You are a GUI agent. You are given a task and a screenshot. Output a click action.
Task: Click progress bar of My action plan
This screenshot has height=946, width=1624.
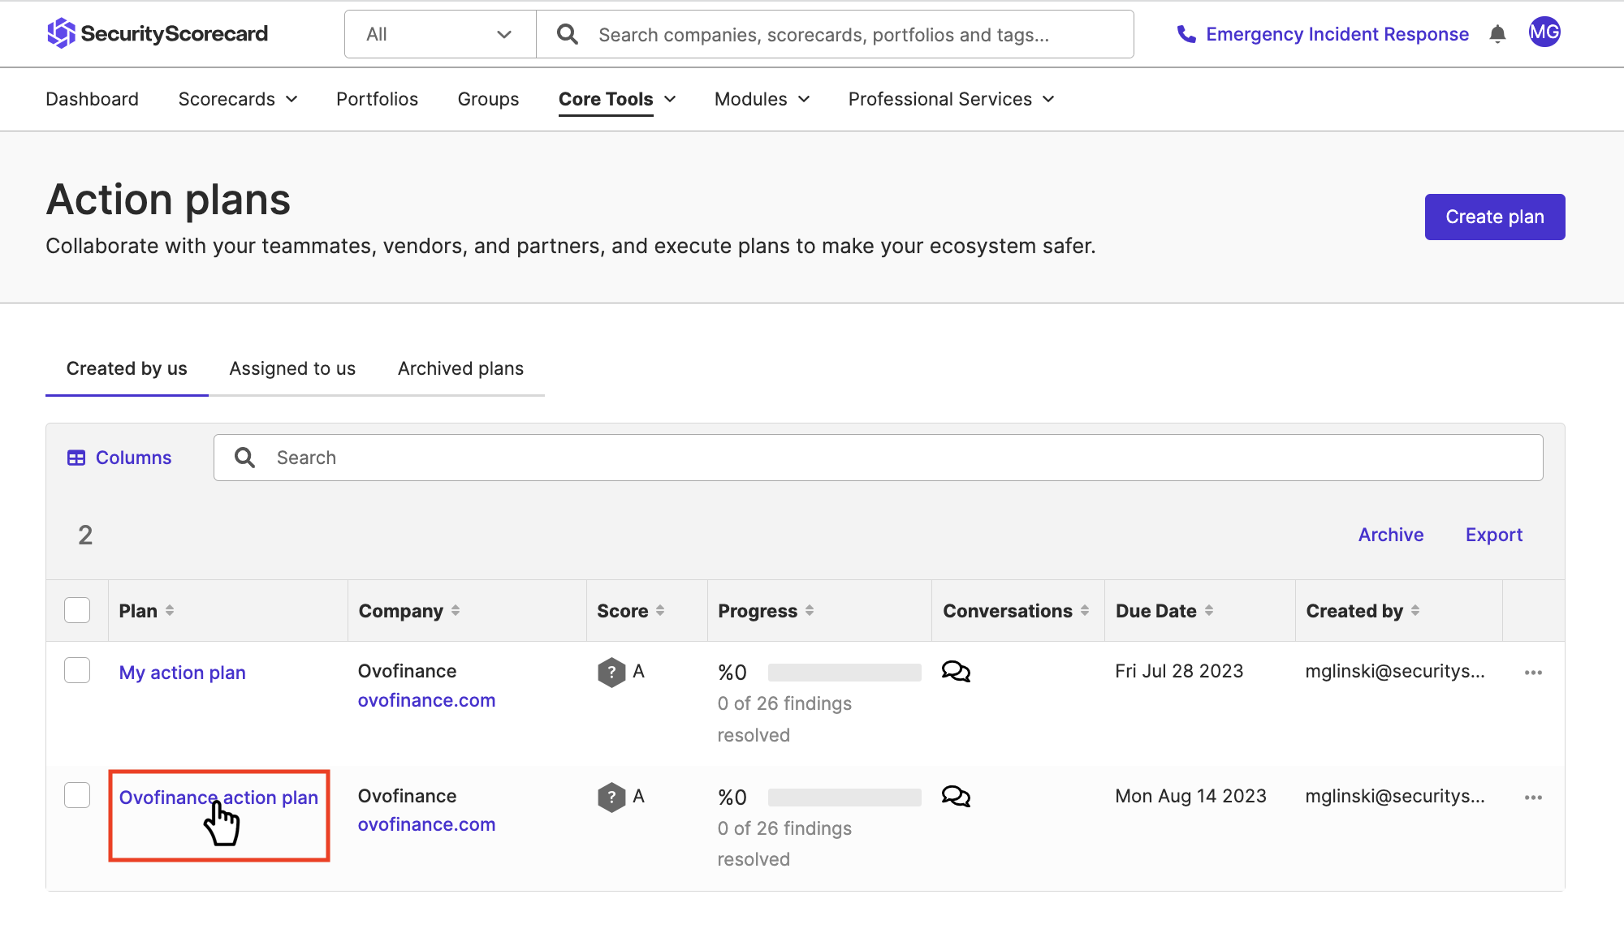pyautogui.click(x=844, y=672)
